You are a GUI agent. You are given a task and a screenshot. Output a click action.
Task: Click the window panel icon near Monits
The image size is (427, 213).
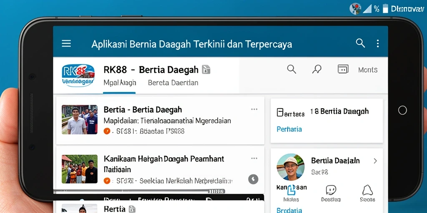343,69
